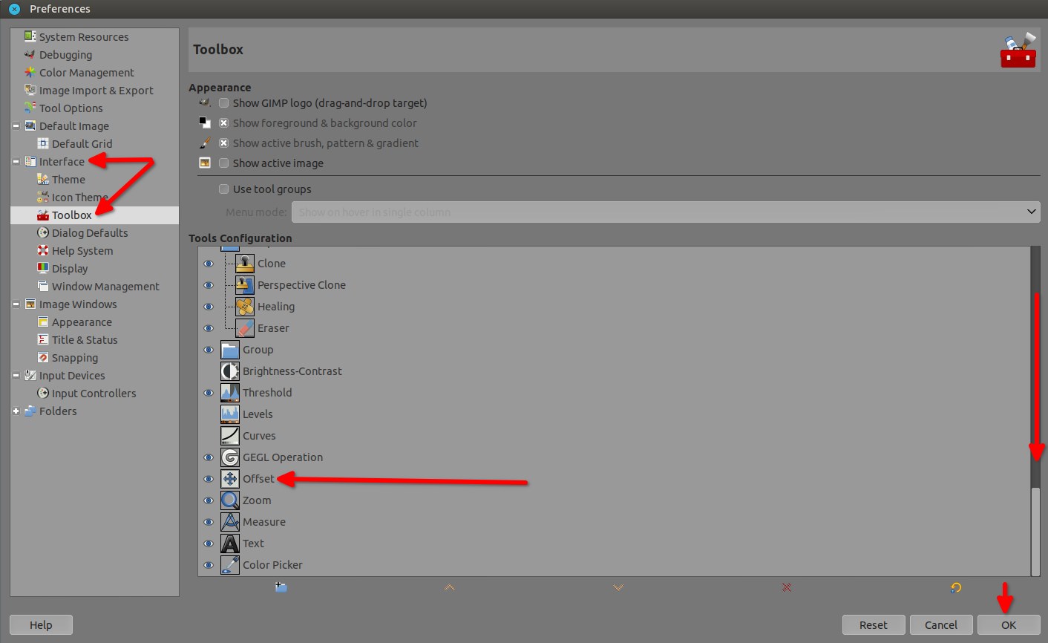The width and height of the screenshot is (1048, 643).
Task: Select the highlighted Toolbox entry in sidebar
Action: click(94, 215)
